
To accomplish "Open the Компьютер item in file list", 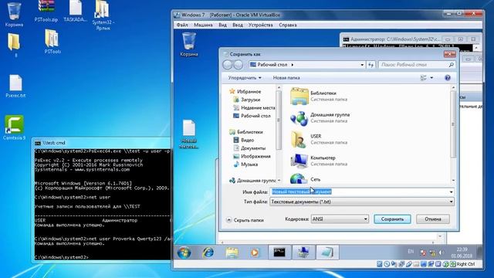I will tap(318, 161).
